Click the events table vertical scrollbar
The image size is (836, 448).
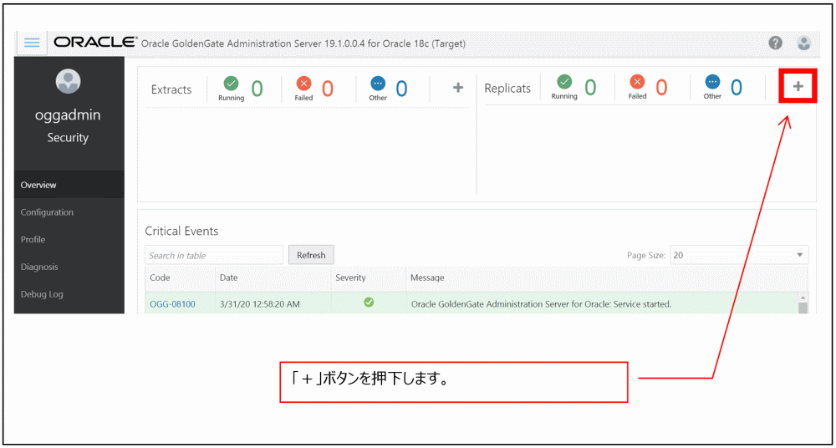pos(803,304)
